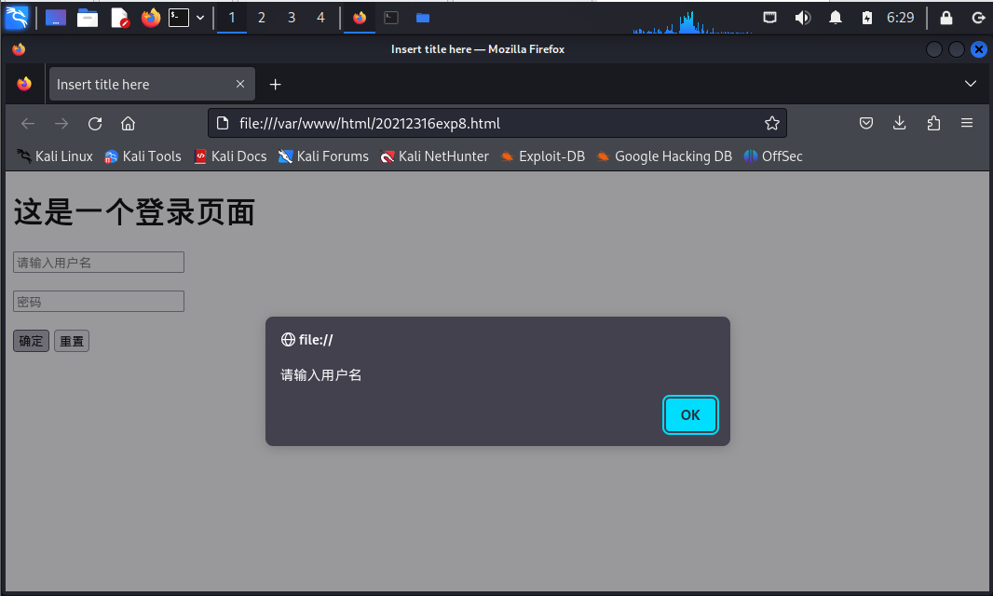Go back one page
The width and height of the screenshot is (993, 596).
(28, 124)
